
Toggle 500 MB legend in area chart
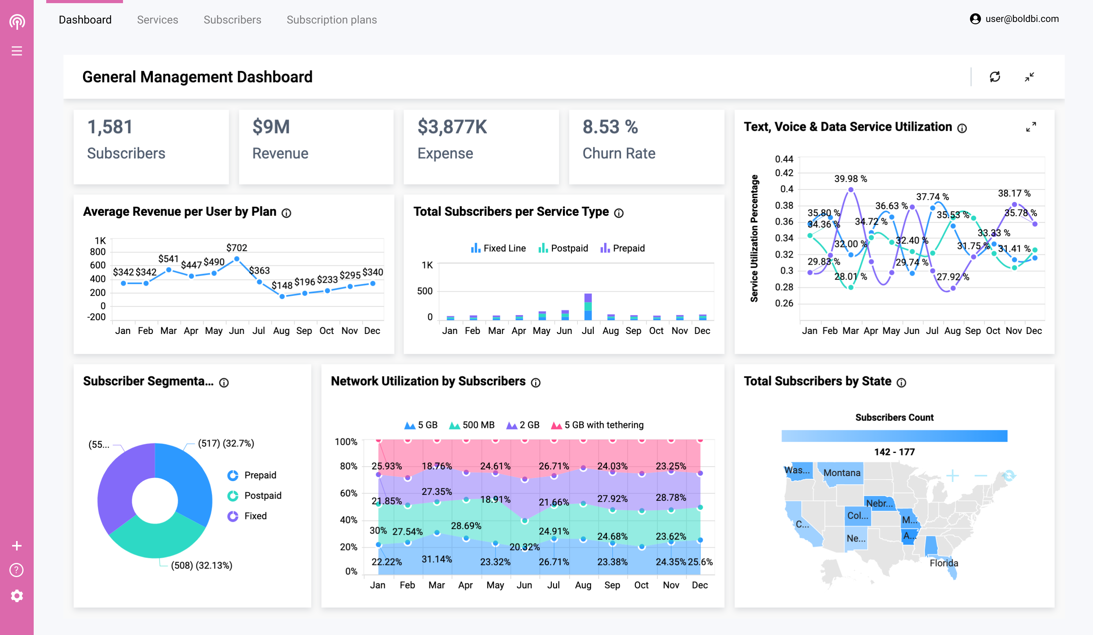(x=472, y=425)
